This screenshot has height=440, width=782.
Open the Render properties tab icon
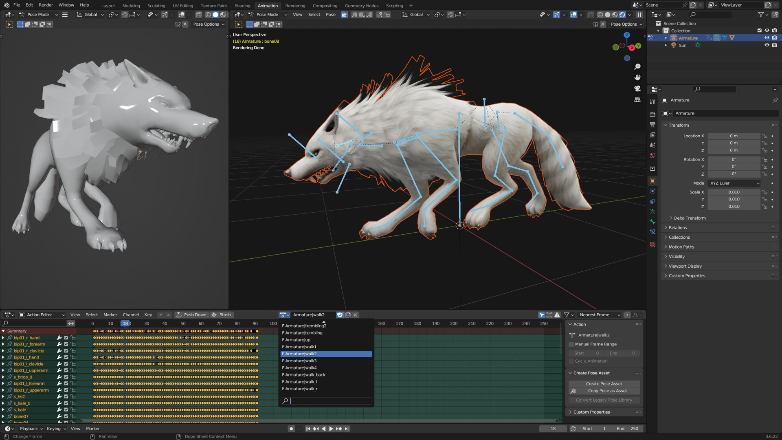(x=652, y=114)
